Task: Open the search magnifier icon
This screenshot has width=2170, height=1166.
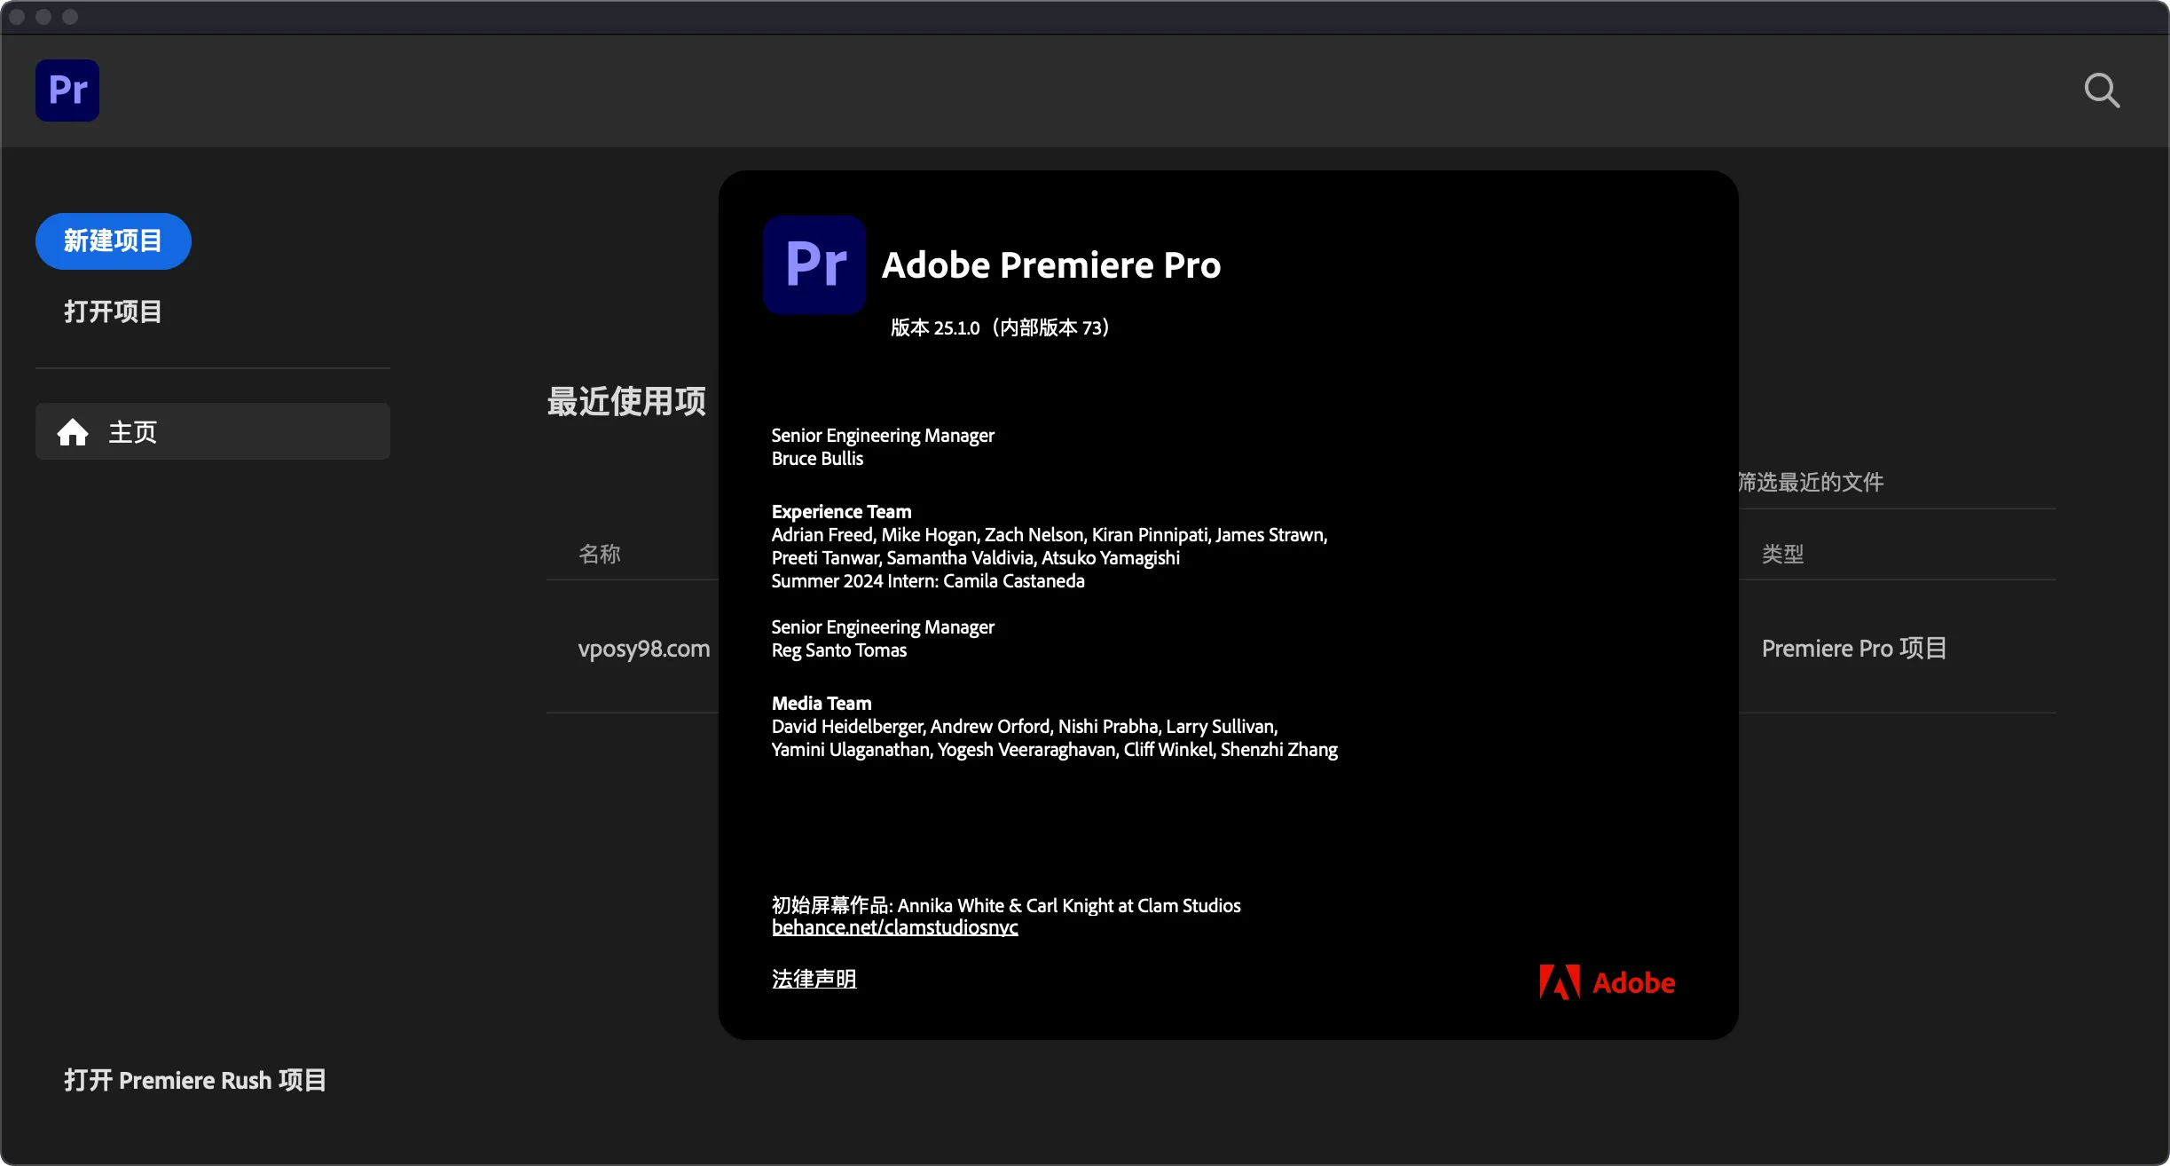Action: pos(2101,91)
